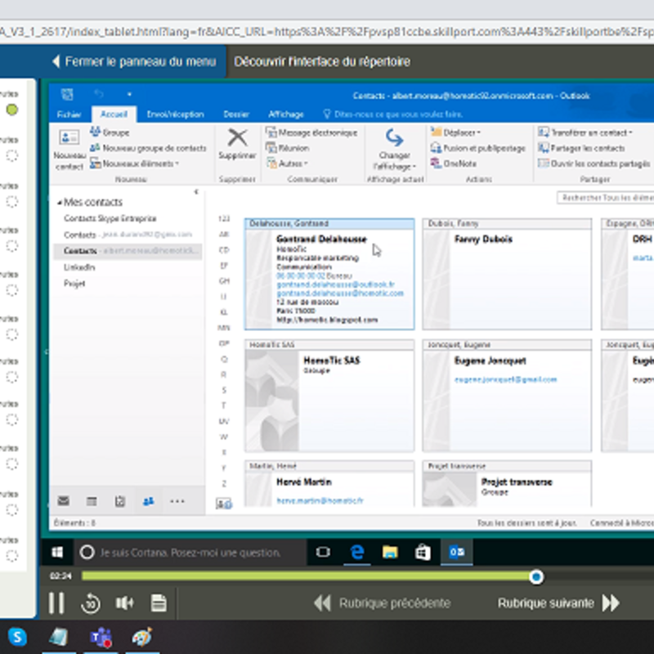Image resolution: width=654 pixels, height=654 pixels.
Task: Click Ouvrir les contacts partagés
Action: point(594,163)
